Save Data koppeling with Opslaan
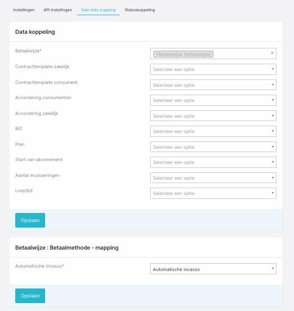Viewport: 294px width, 311px height. pyautogui.click(x=30, y=220)
